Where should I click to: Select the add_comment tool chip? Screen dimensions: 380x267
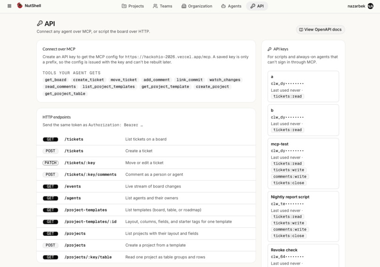[157, 80]
